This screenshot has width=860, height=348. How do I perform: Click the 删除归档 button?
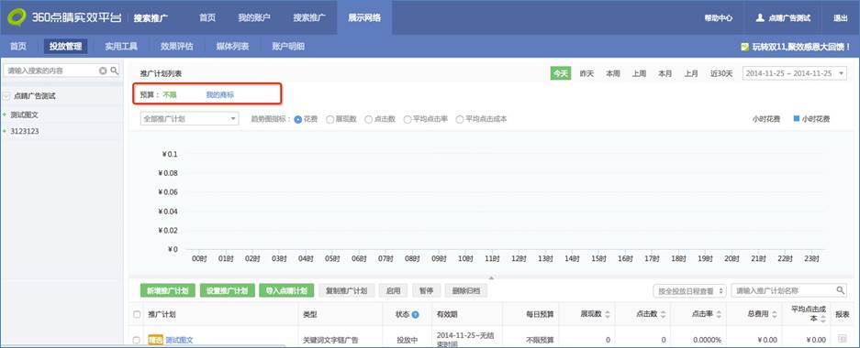pos(465,290)
